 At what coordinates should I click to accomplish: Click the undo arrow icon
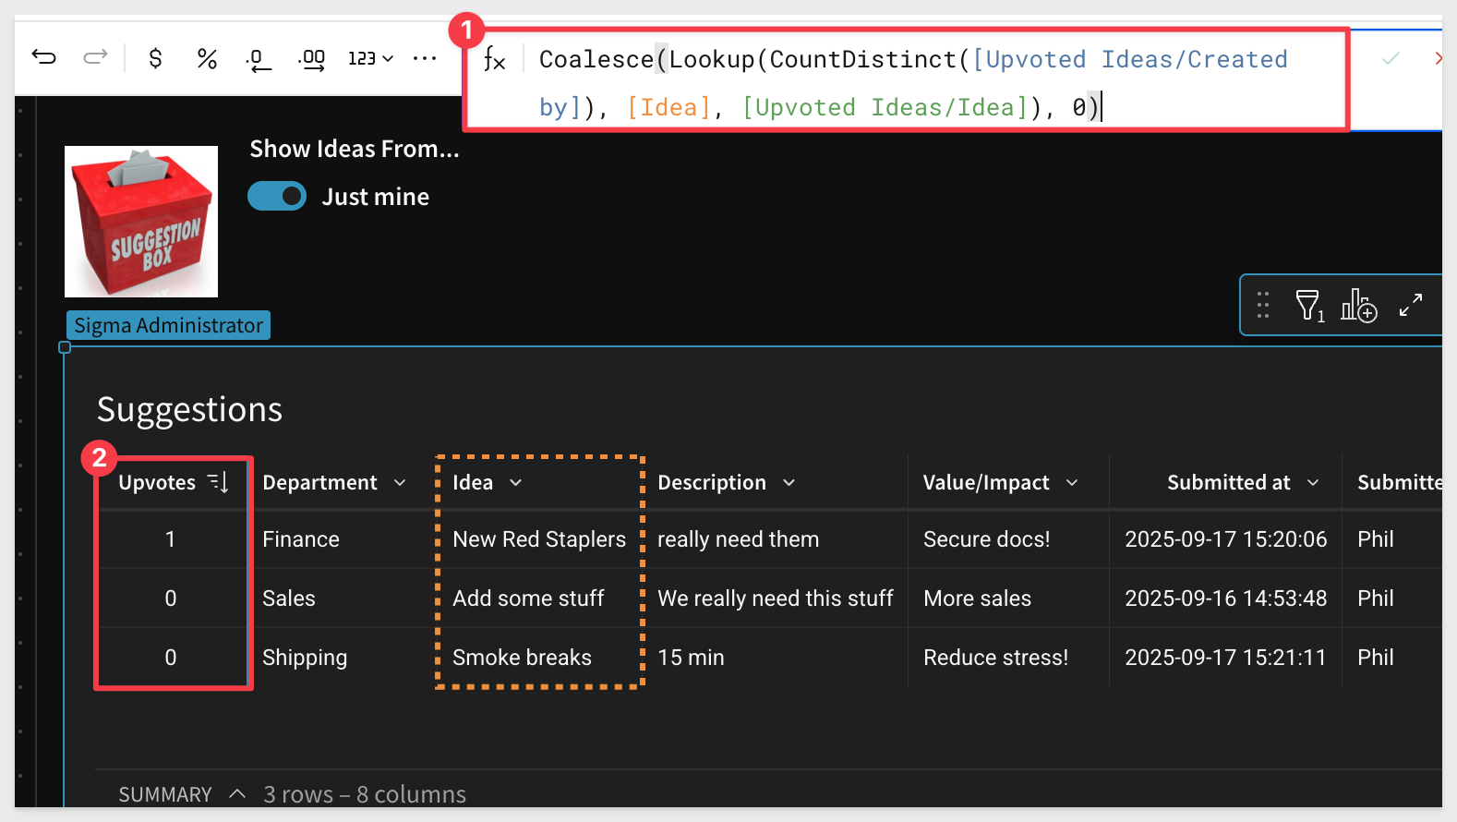pos(43,58)
